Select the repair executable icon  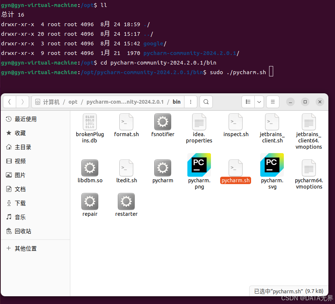(x=90, y=201)
